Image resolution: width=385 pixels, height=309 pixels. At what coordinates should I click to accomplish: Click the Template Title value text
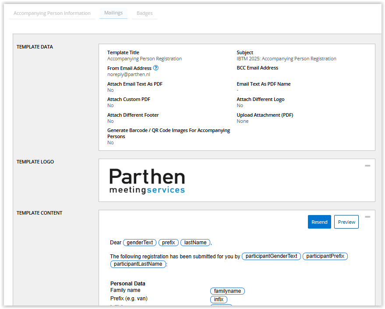145,59
